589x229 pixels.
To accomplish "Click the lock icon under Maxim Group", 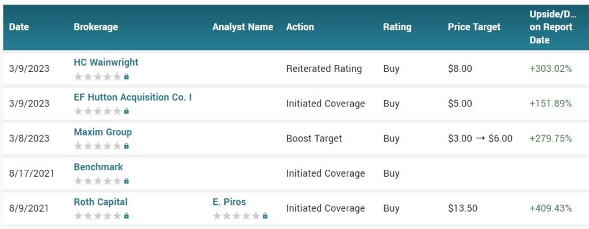I will (x=126, y=146).
